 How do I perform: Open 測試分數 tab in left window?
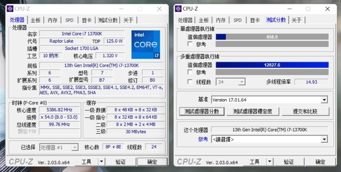point(107,20)
